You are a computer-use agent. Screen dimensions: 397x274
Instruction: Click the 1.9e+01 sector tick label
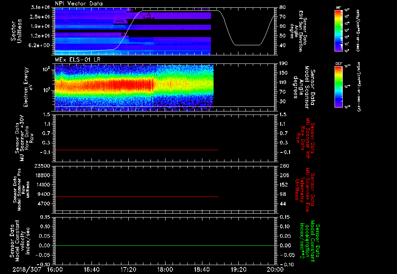point(40,26)
